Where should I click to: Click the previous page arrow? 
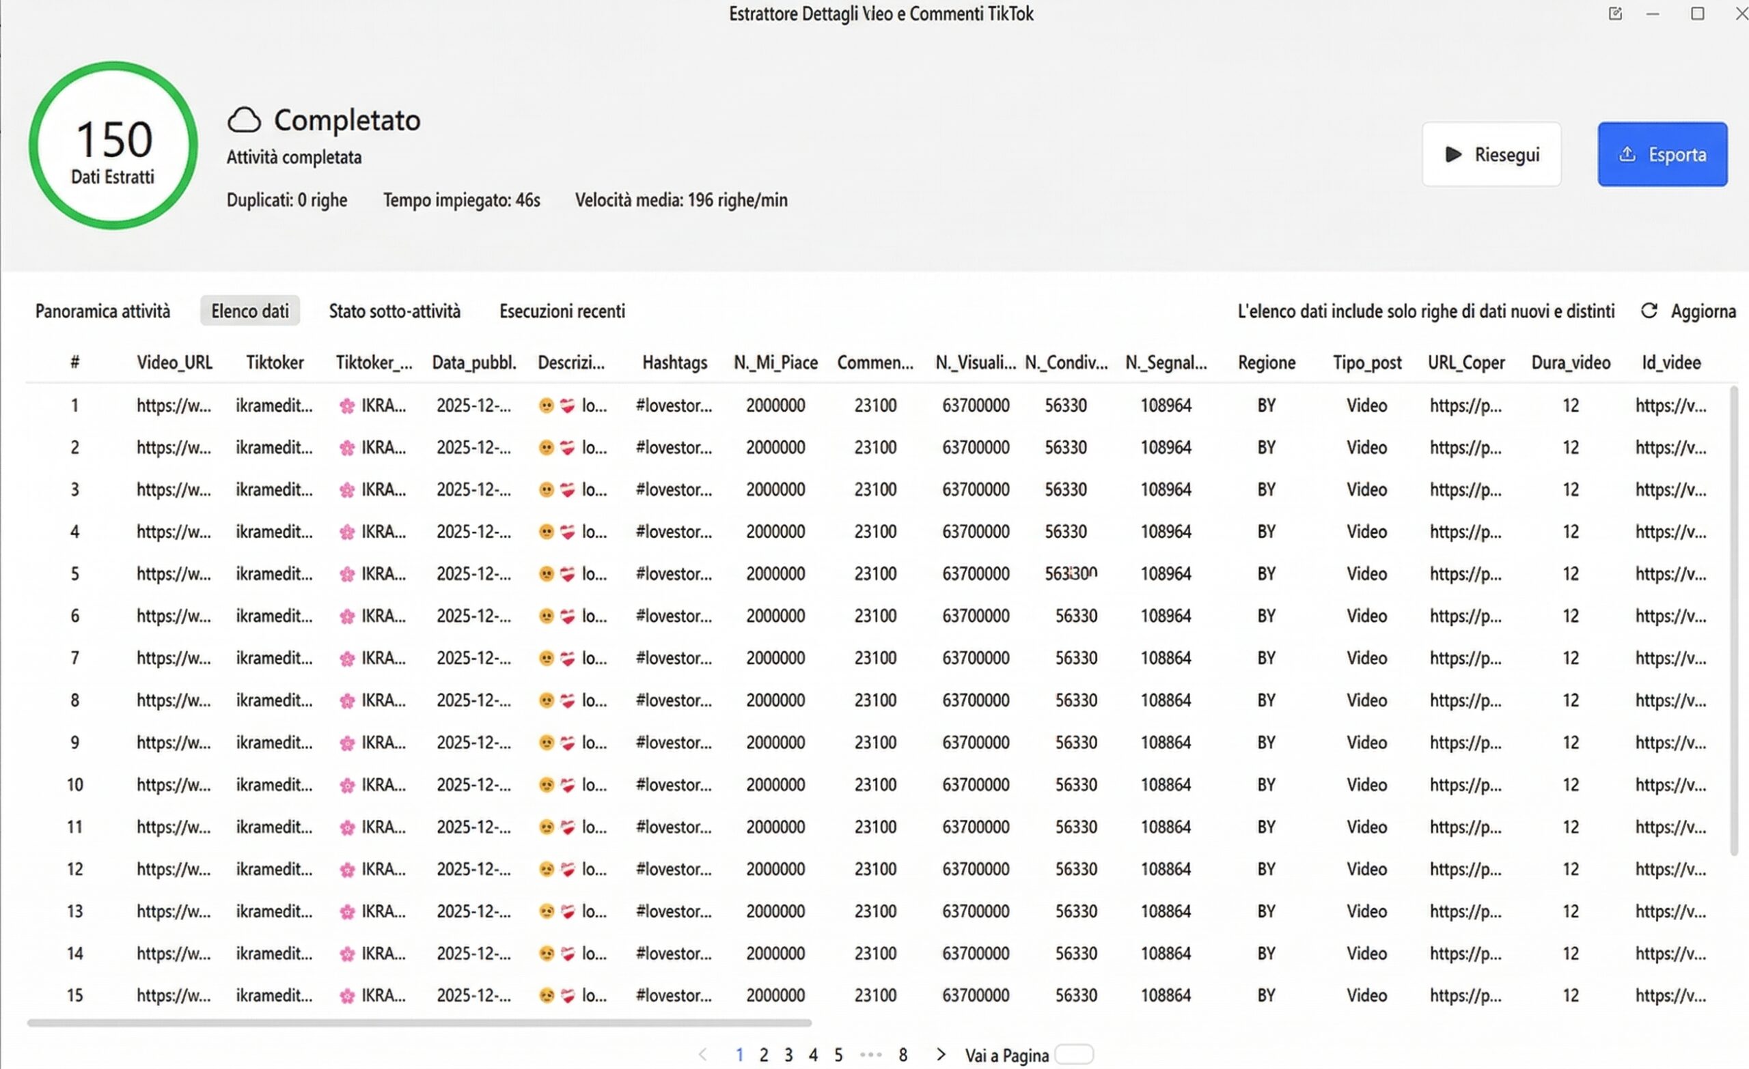[x=703, y=1054]
